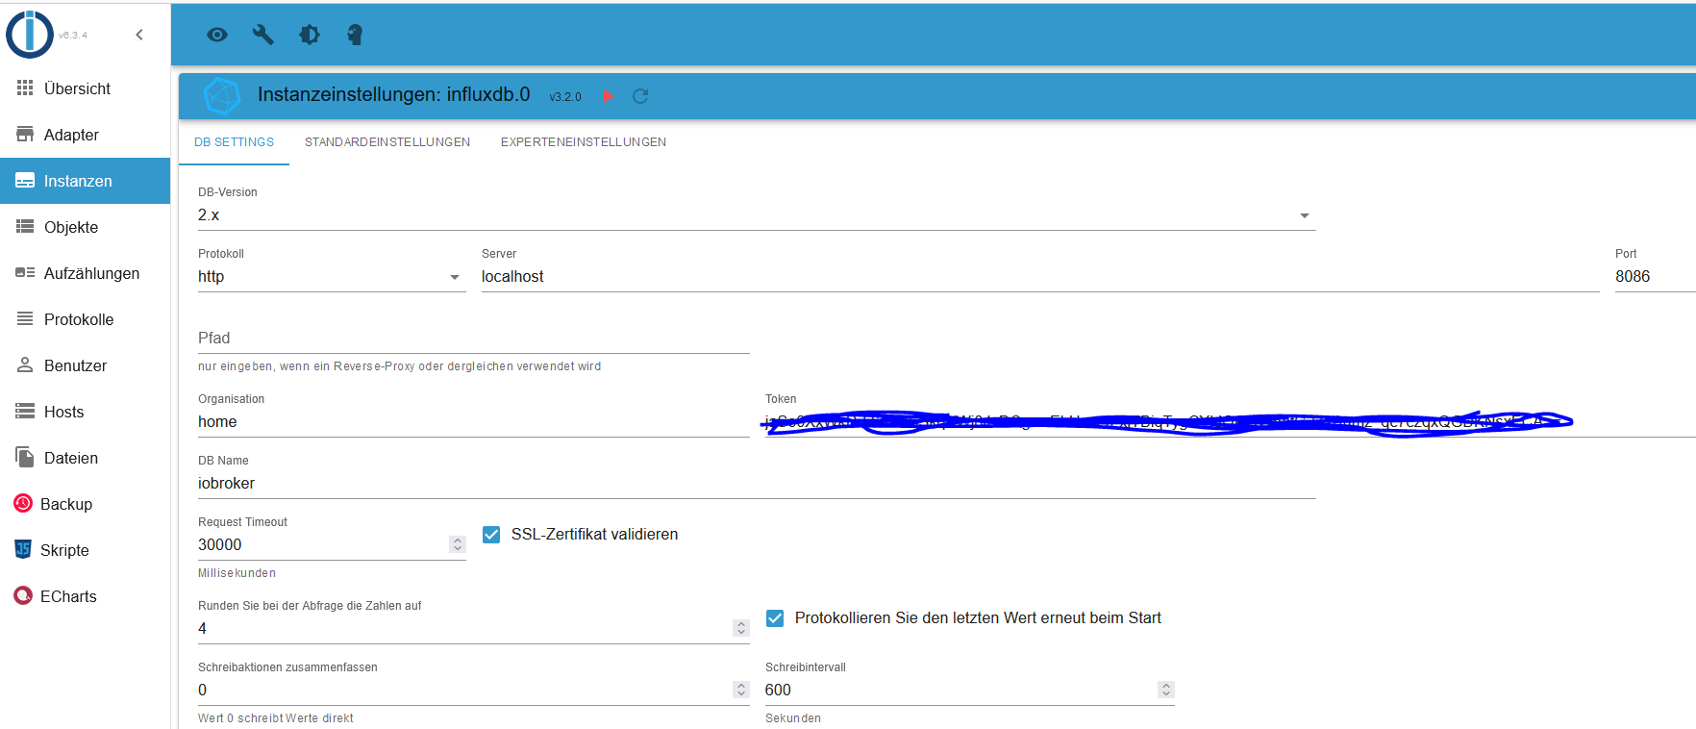
Task: Click the Protokolle lines icon
Action: [x=25, y=319]
